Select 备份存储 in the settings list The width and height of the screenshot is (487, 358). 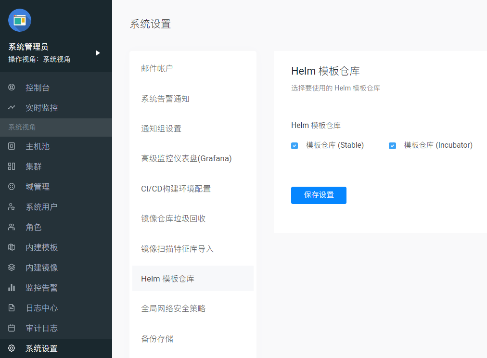click(x=157, y=339)
